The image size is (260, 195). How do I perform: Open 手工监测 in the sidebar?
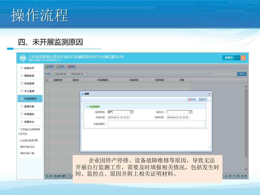click(x=30, y=91)
